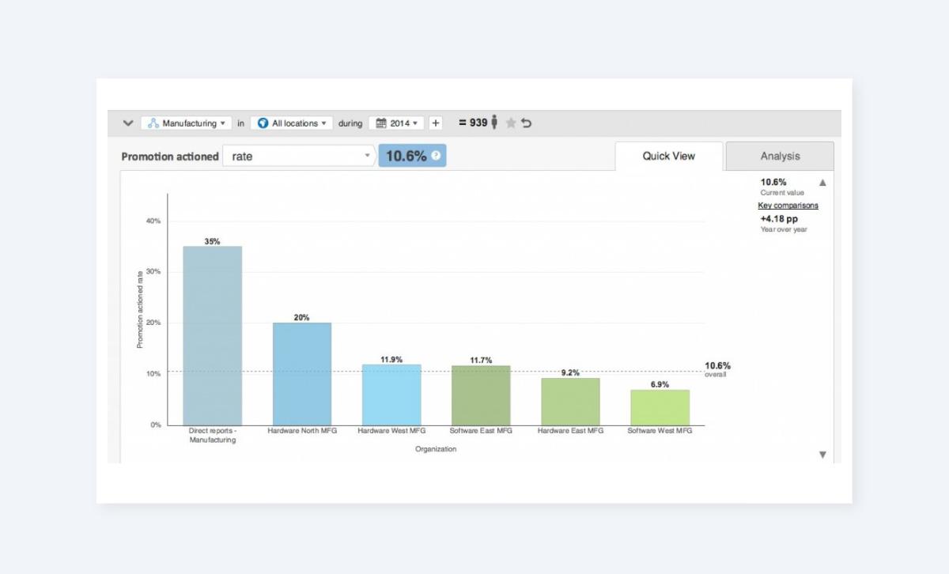Open the 2014 time period dropdown
Image resolution: width=949 pixels, height=574 pixels.
point(396,123)
